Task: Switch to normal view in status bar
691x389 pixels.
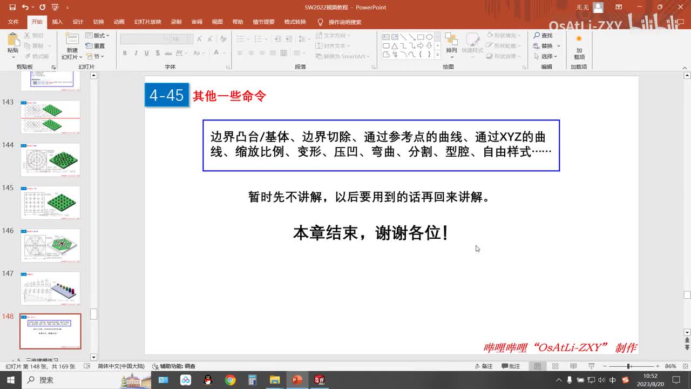Action: 538,366
